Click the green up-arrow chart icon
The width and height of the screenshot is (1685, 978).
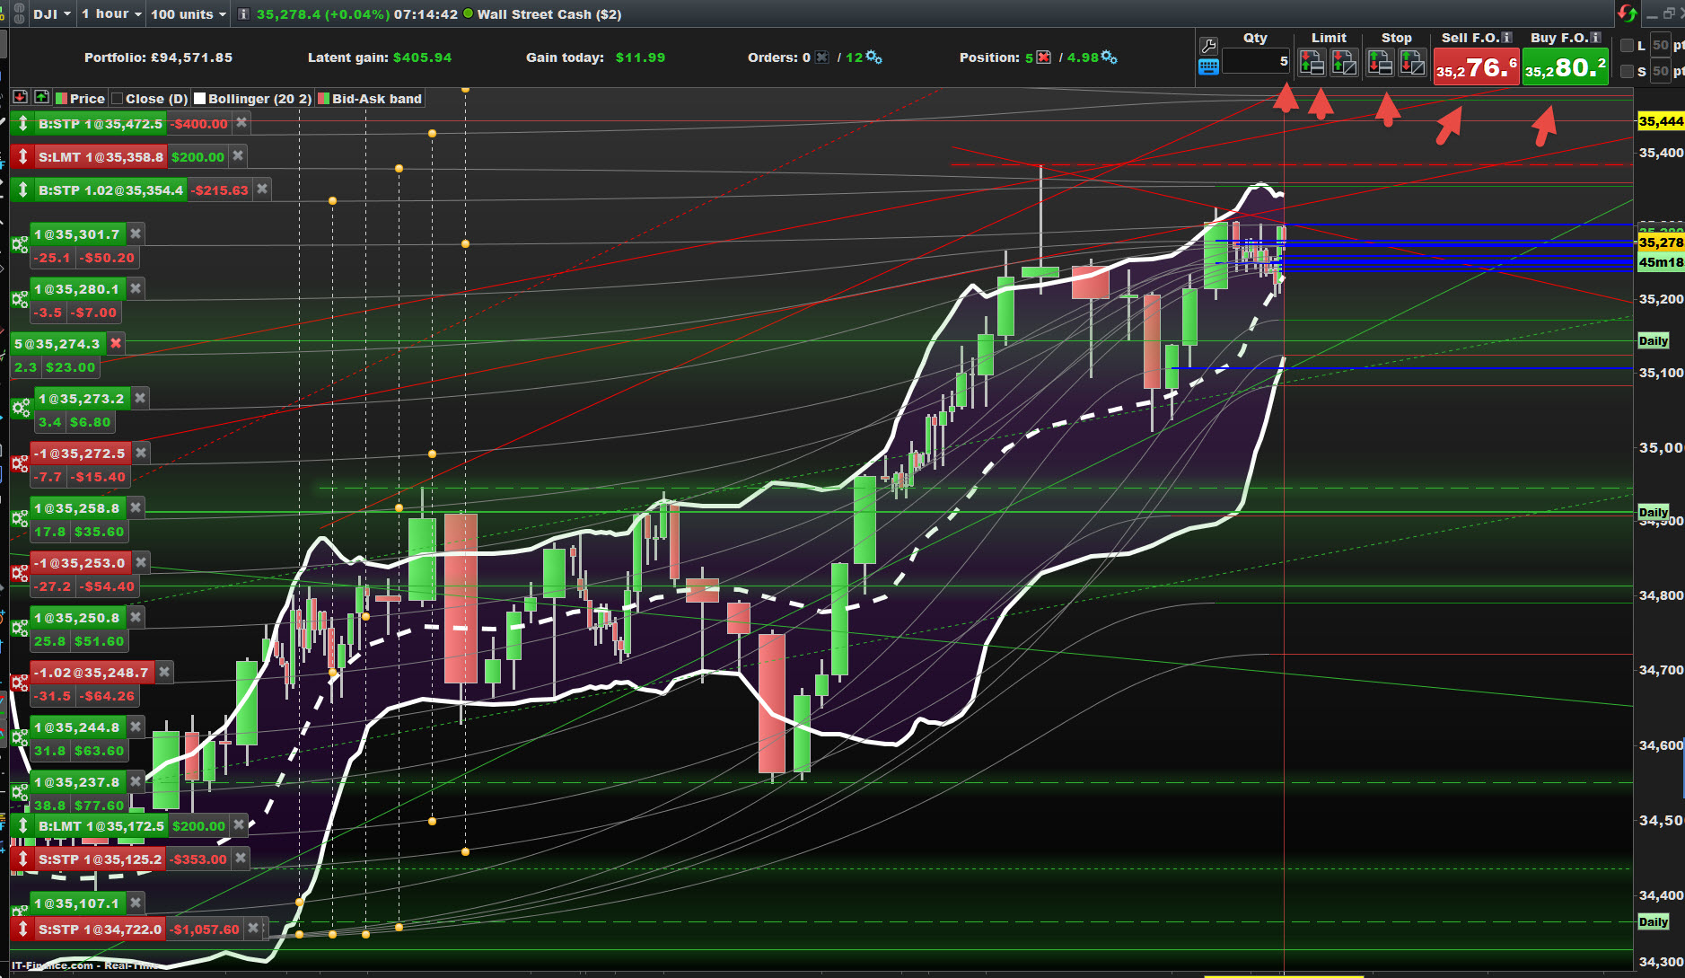[x=40, y=97]
